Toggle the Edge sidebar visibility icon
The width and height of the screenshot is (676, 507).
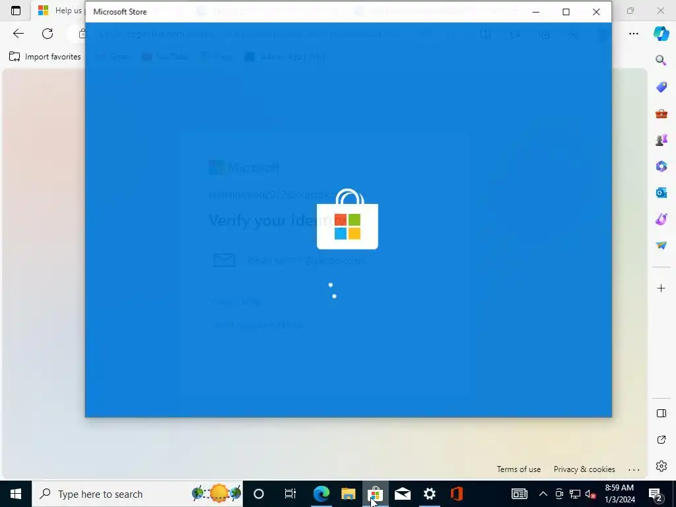(x=661, y=413)
